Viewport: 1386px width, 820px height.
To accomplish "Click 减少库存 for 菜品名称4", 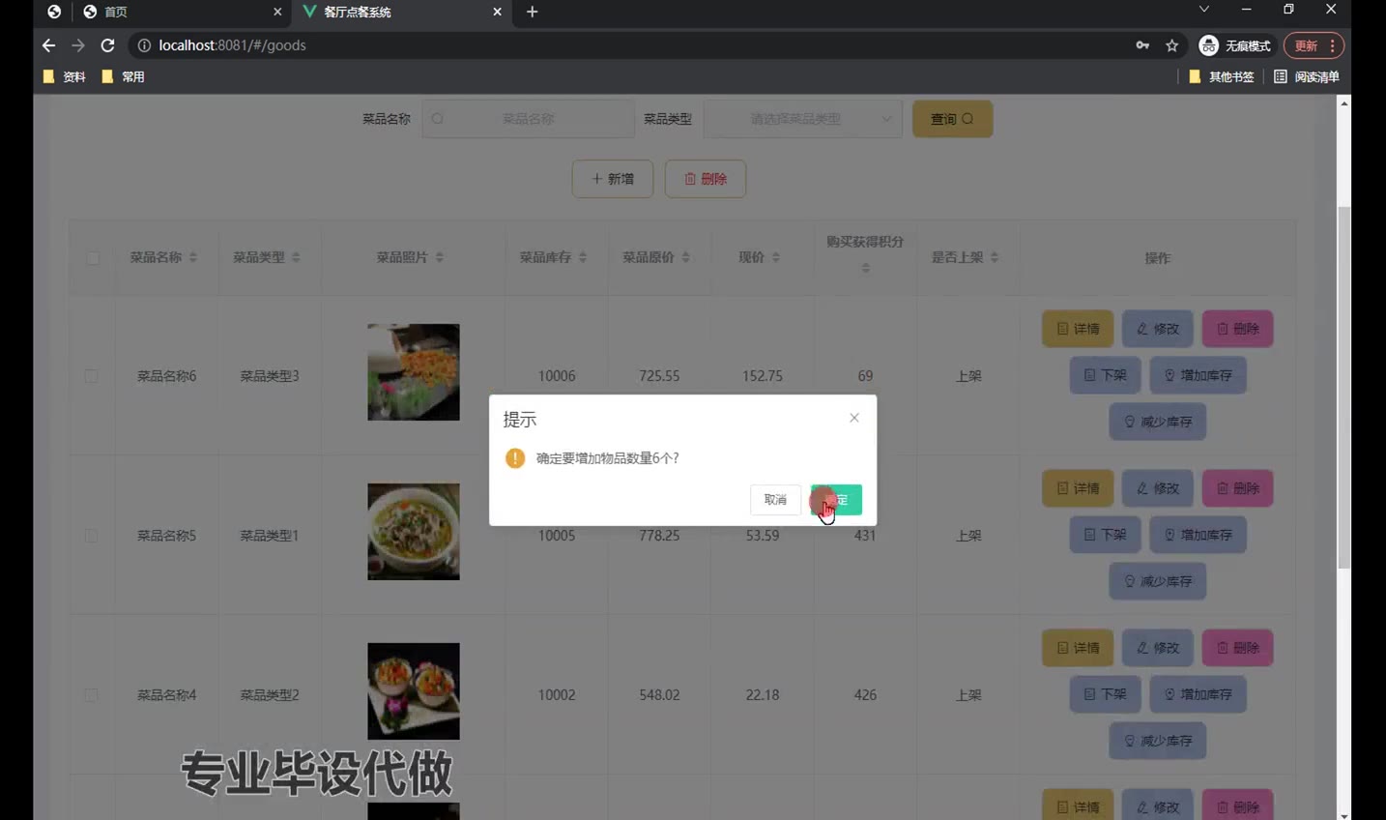I will (1158, 741).
